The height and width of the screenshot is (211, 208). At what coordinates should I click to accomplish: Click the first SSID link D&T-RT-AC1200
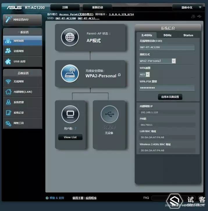(x=66, y=18)
